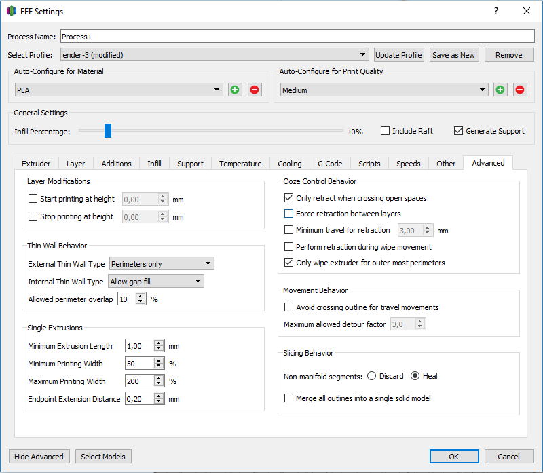
Task: Click the Remove profile button
Action: [x=509, y=55]
